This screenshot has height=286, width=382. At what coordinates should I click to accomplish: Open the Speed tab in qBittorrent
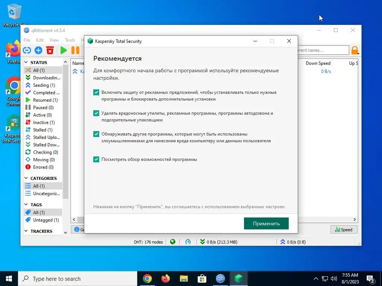344,229
